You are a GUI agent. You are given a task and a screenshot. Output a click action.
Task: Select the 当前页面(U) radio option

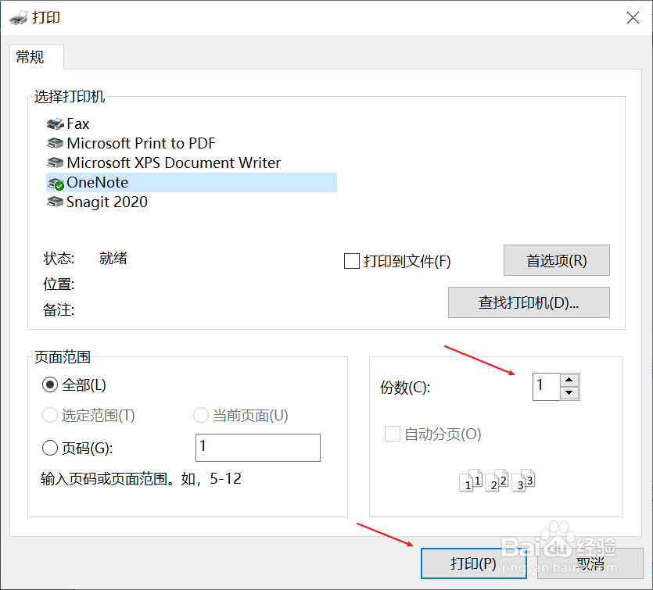click(201, 415)
